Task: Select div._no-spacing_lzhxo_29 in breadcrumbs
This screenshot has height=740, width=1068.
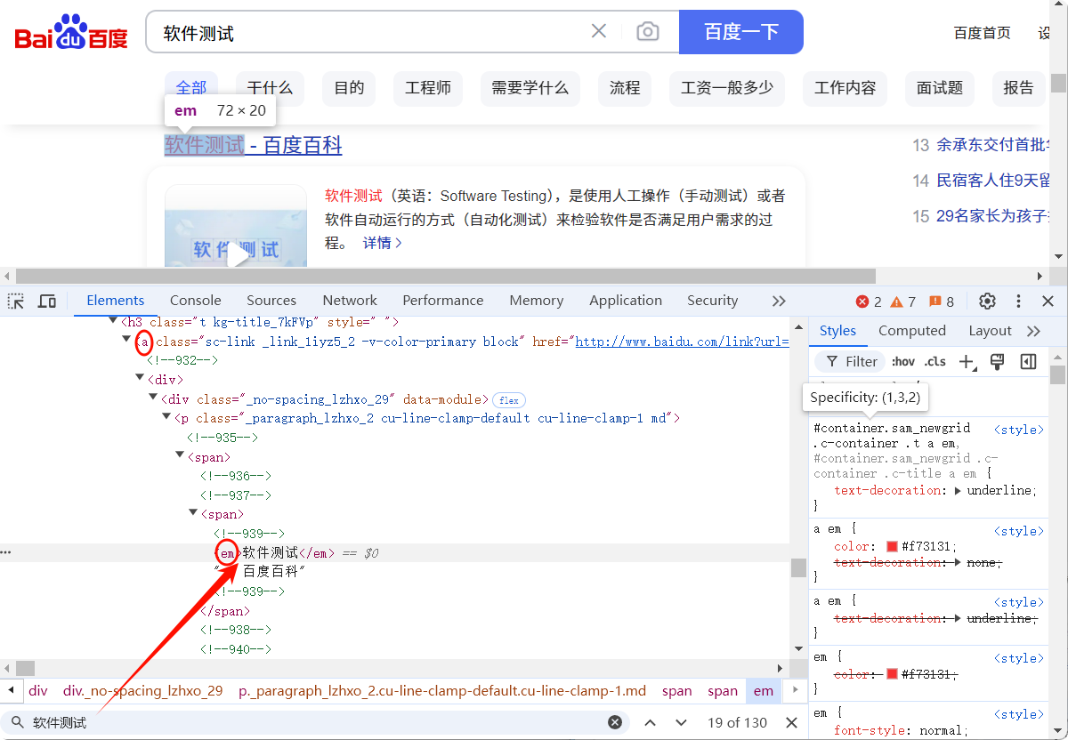Action: (143, 691)
